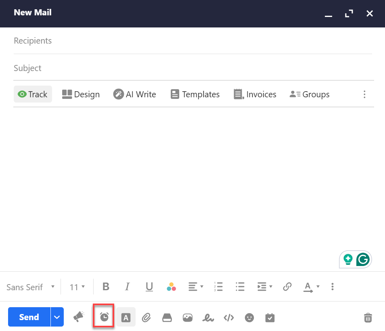
Task: Insert a photo with the image icon
Action: (188, 318)
